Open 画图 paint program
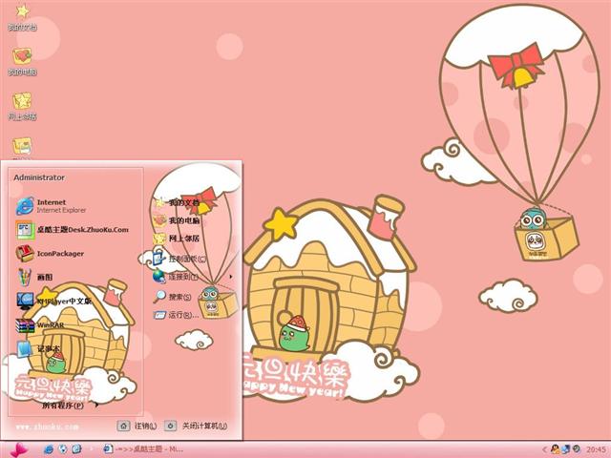 34,278
